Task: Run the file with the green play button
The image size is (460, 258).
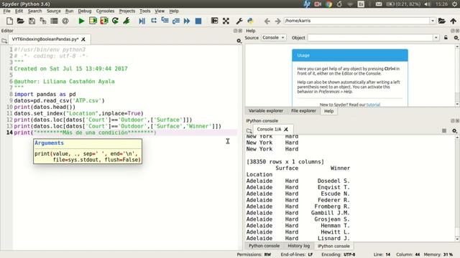Action: pyautogui.click(x=81, y=21)
